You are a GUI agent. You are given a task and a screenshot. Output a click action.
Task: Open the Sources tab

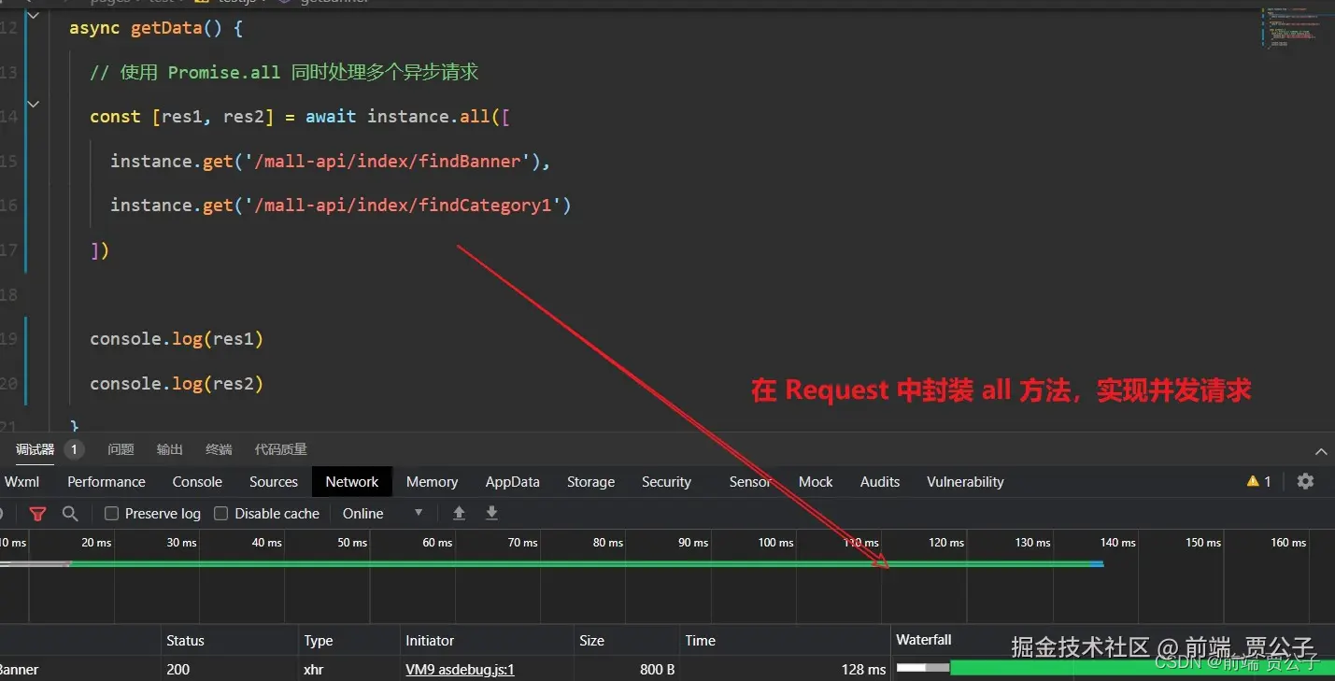[x=274, y=482]
